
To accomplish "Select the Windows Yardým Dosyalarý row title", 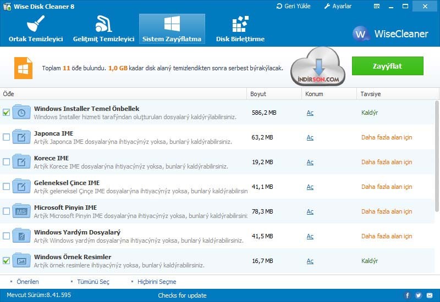I will click(77, 232).
